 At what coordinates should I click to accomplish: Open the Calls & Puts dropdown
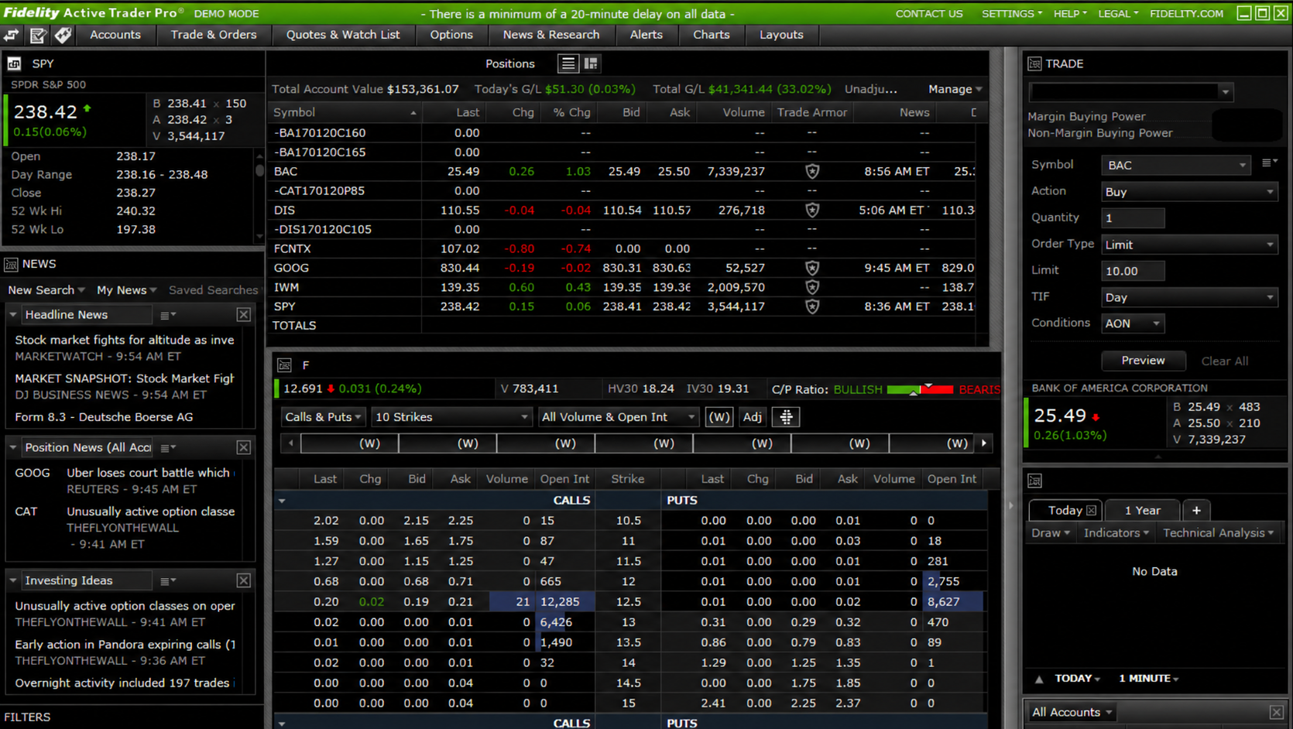pos(323,417)
